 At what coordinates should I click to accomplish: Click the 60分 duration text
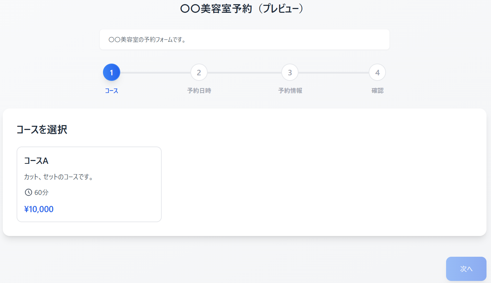[x=41, y=192]
